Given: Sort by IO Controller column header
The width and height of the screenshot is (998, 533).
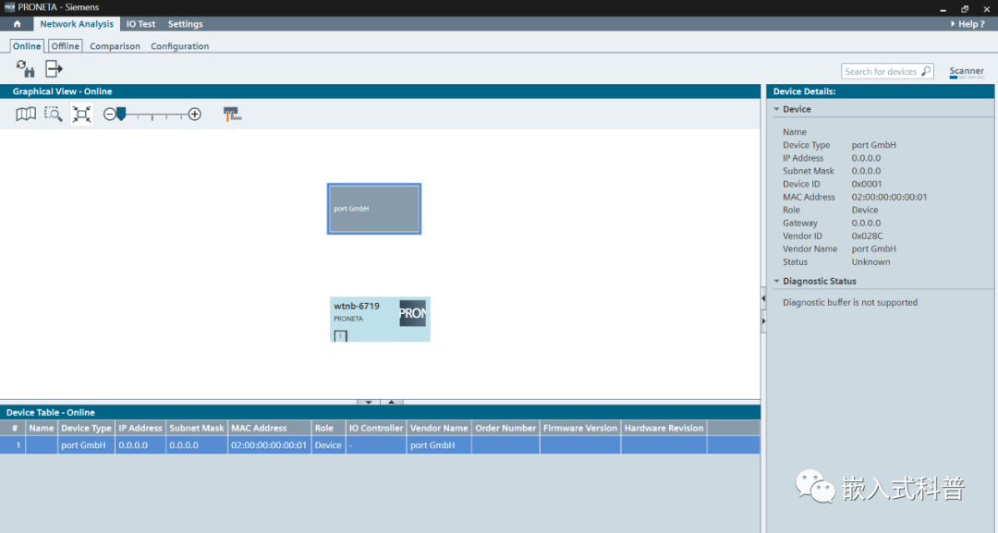Looking at the screenshot, I should 375,428.
